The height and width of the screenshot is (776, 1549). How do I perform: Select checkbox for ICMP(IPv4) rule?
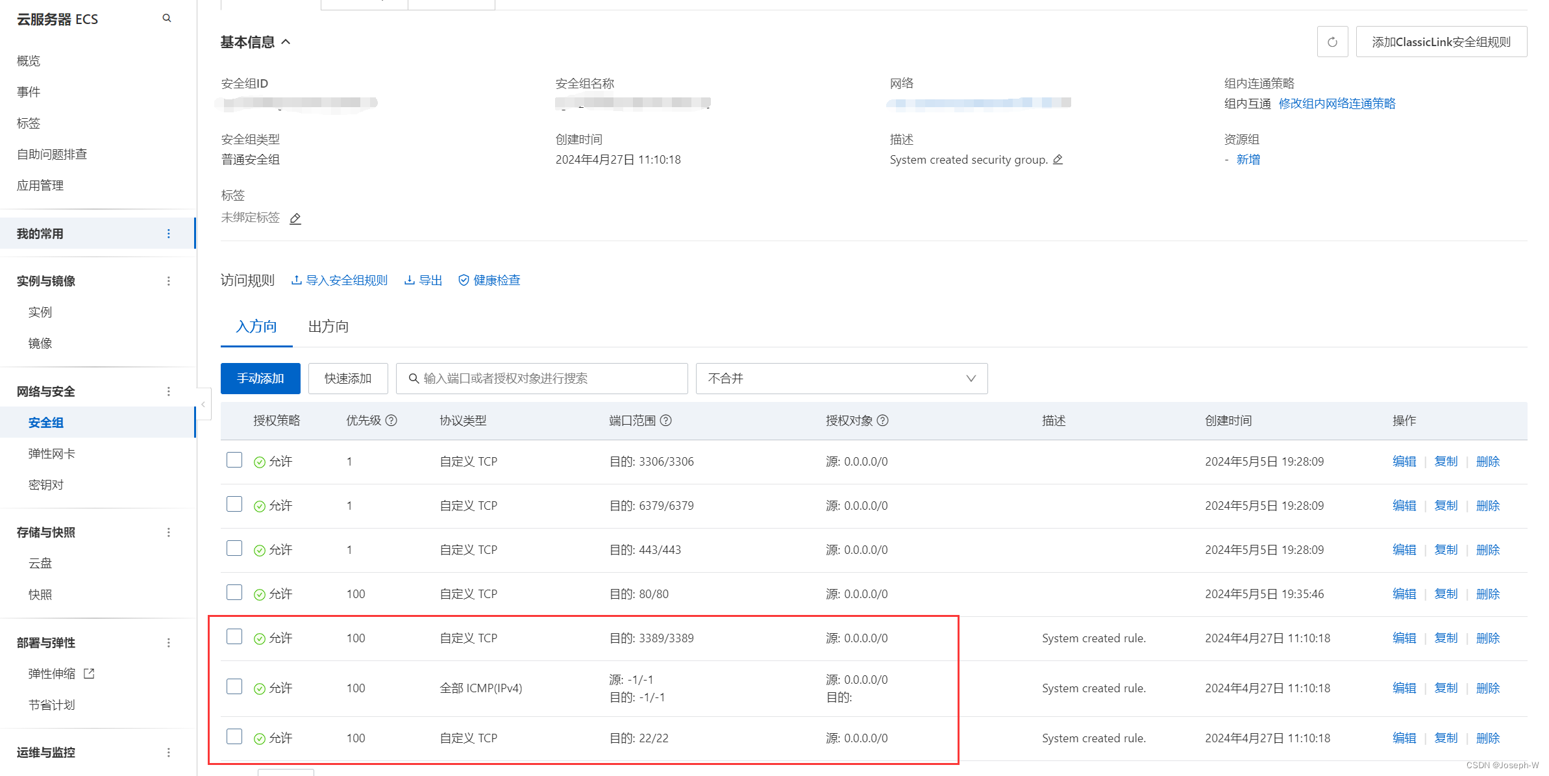(234, 686)
